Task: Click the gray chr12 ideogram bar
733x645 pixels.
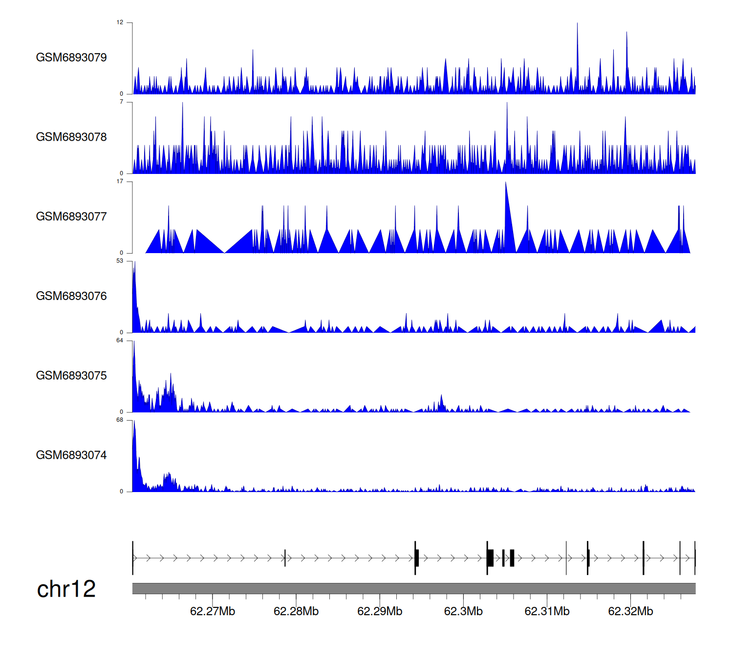Action: point(413,588)
